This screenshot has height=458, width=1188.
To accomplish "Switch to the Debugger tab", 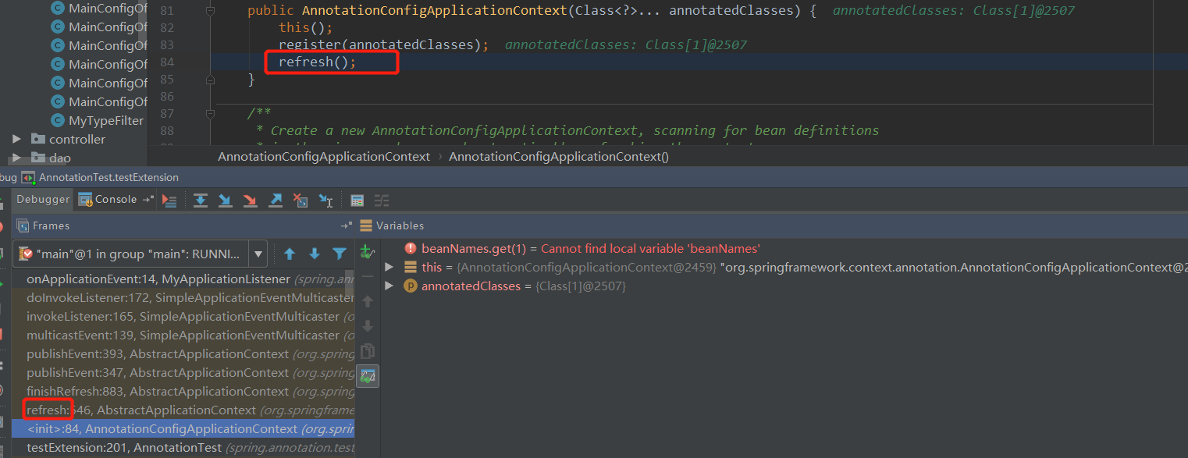I will point(43,199).
